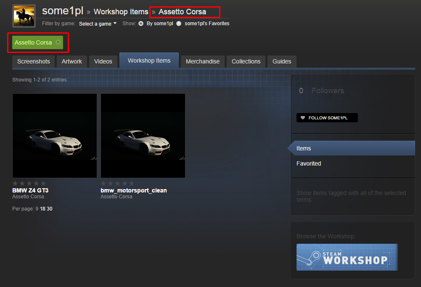The width and height of the screenshot is (421, 287).
Task: Select Items in the sidebar
Action: coord(353,148)
